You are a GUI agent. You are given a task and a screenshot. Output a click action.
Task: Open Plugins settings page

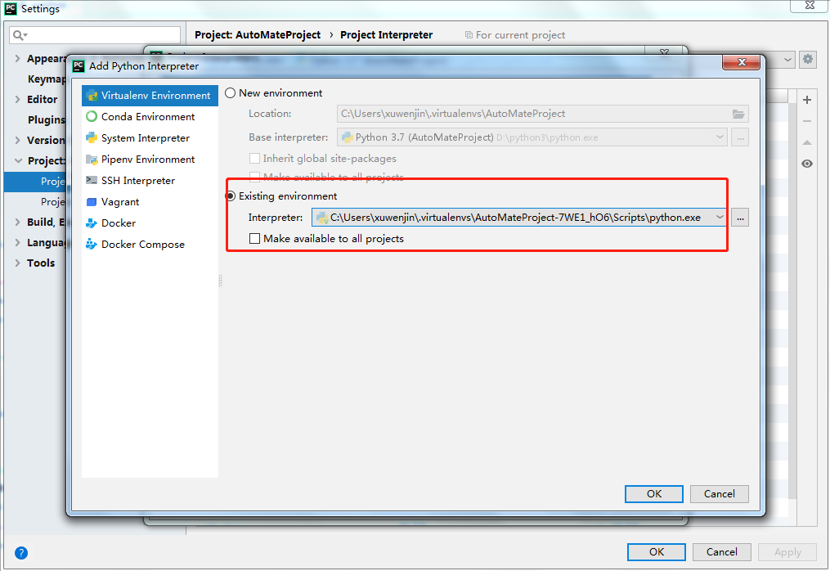coord(47,119)
